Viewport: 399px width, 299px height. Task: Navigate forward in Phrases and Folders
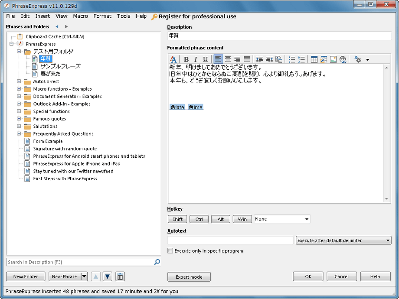(66, 26)
